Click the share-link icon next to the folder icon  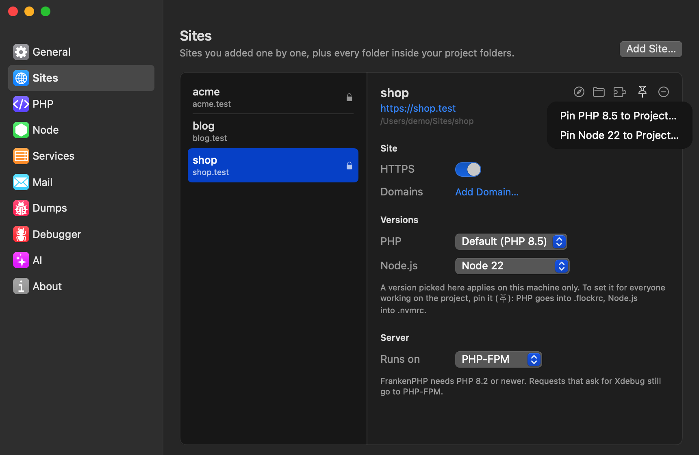(620, 92)
